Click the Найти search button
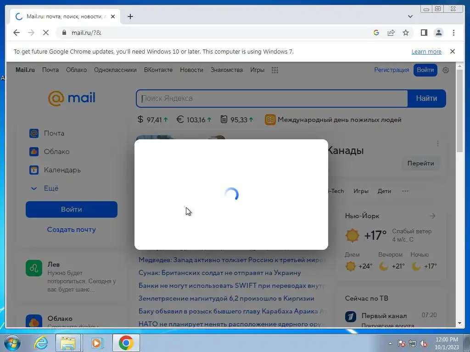Screen dimensions: 470x352 click(426, 99)
